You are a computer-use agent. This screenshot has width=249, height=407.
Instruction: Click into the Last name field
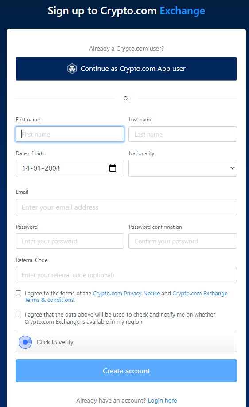coord(183,134)
